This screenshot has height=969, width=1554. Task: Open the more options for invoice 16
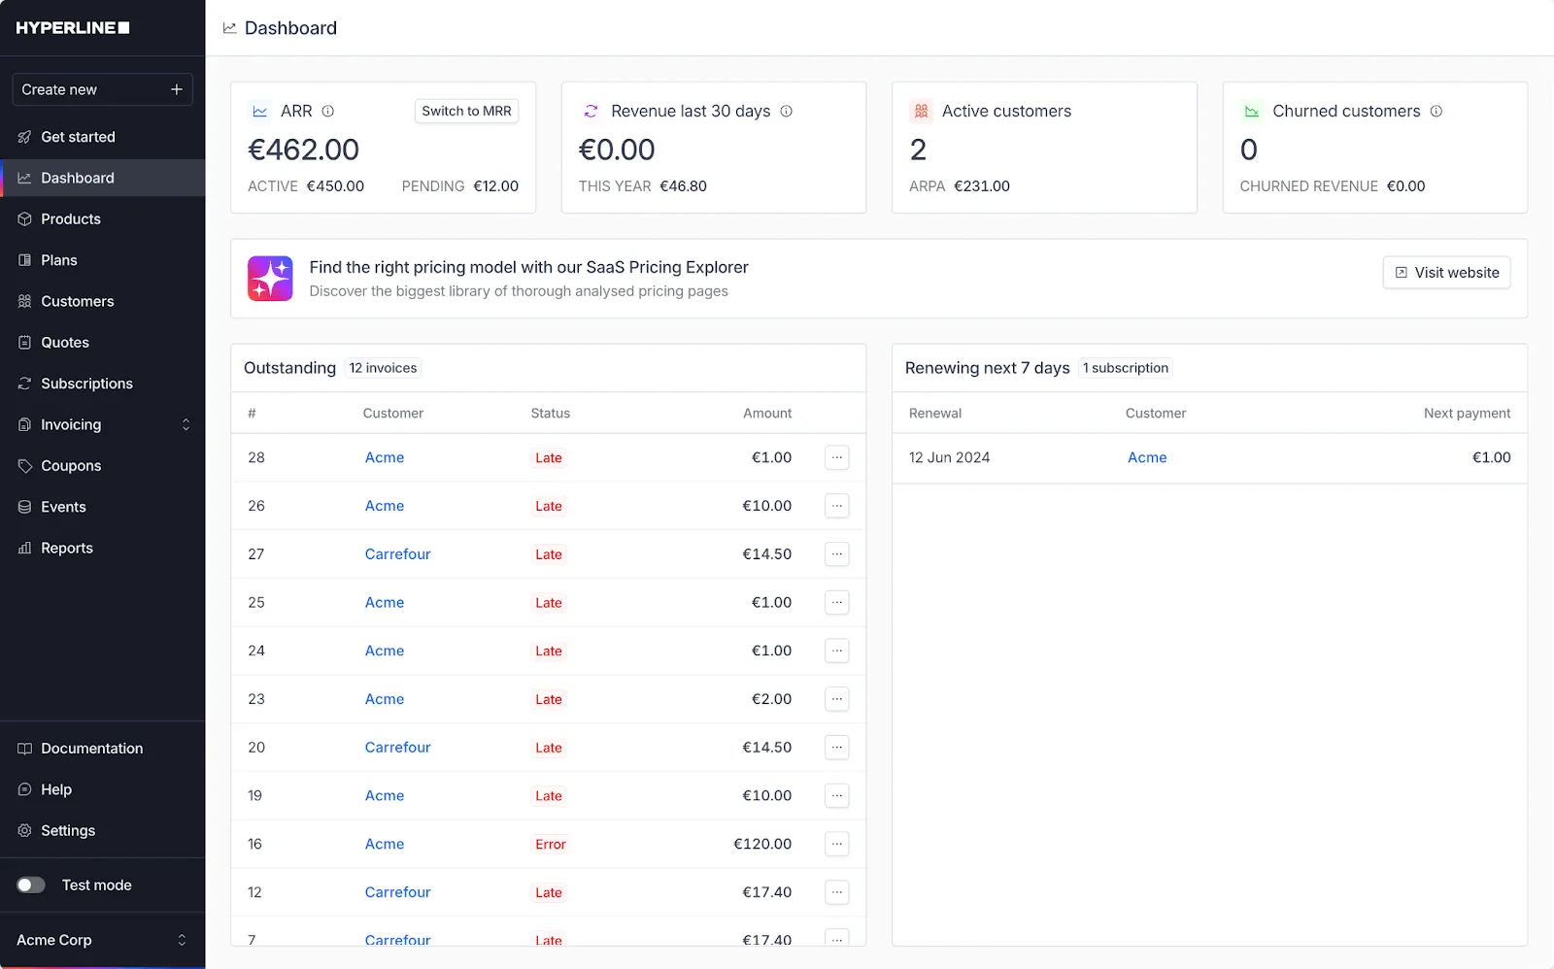click(837, 844)
